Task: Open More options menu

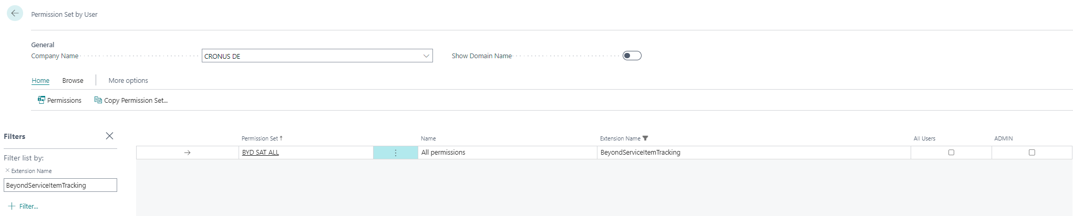Action: 128,80
